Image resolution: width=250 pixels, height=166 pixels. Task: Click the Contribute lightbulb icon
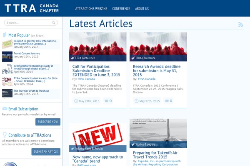pyautogui.click(x=5, y=135)
